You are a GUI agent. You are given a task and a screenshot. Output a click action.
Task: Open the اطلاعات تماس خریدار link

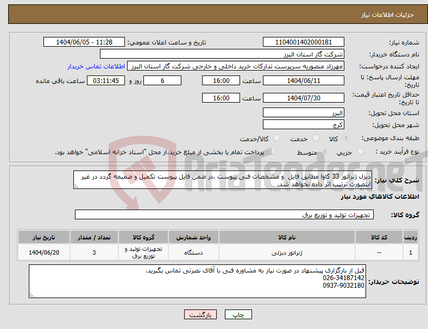(96, 66)
